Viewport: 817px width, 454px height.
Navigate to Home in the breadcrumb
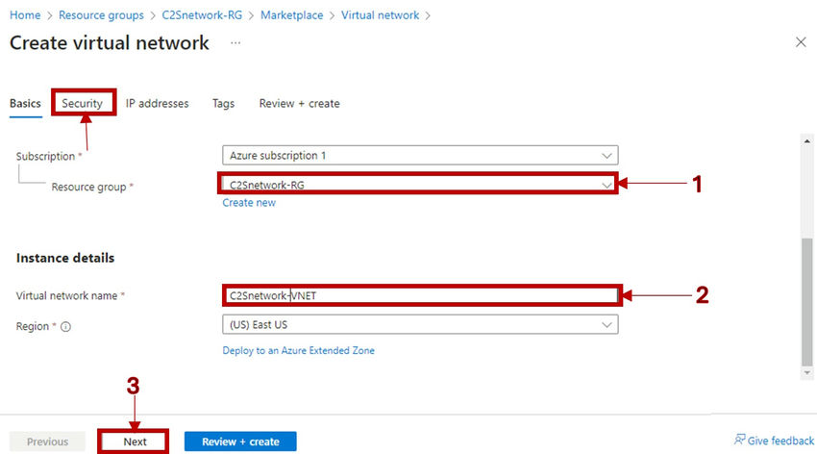coord(24,15)
